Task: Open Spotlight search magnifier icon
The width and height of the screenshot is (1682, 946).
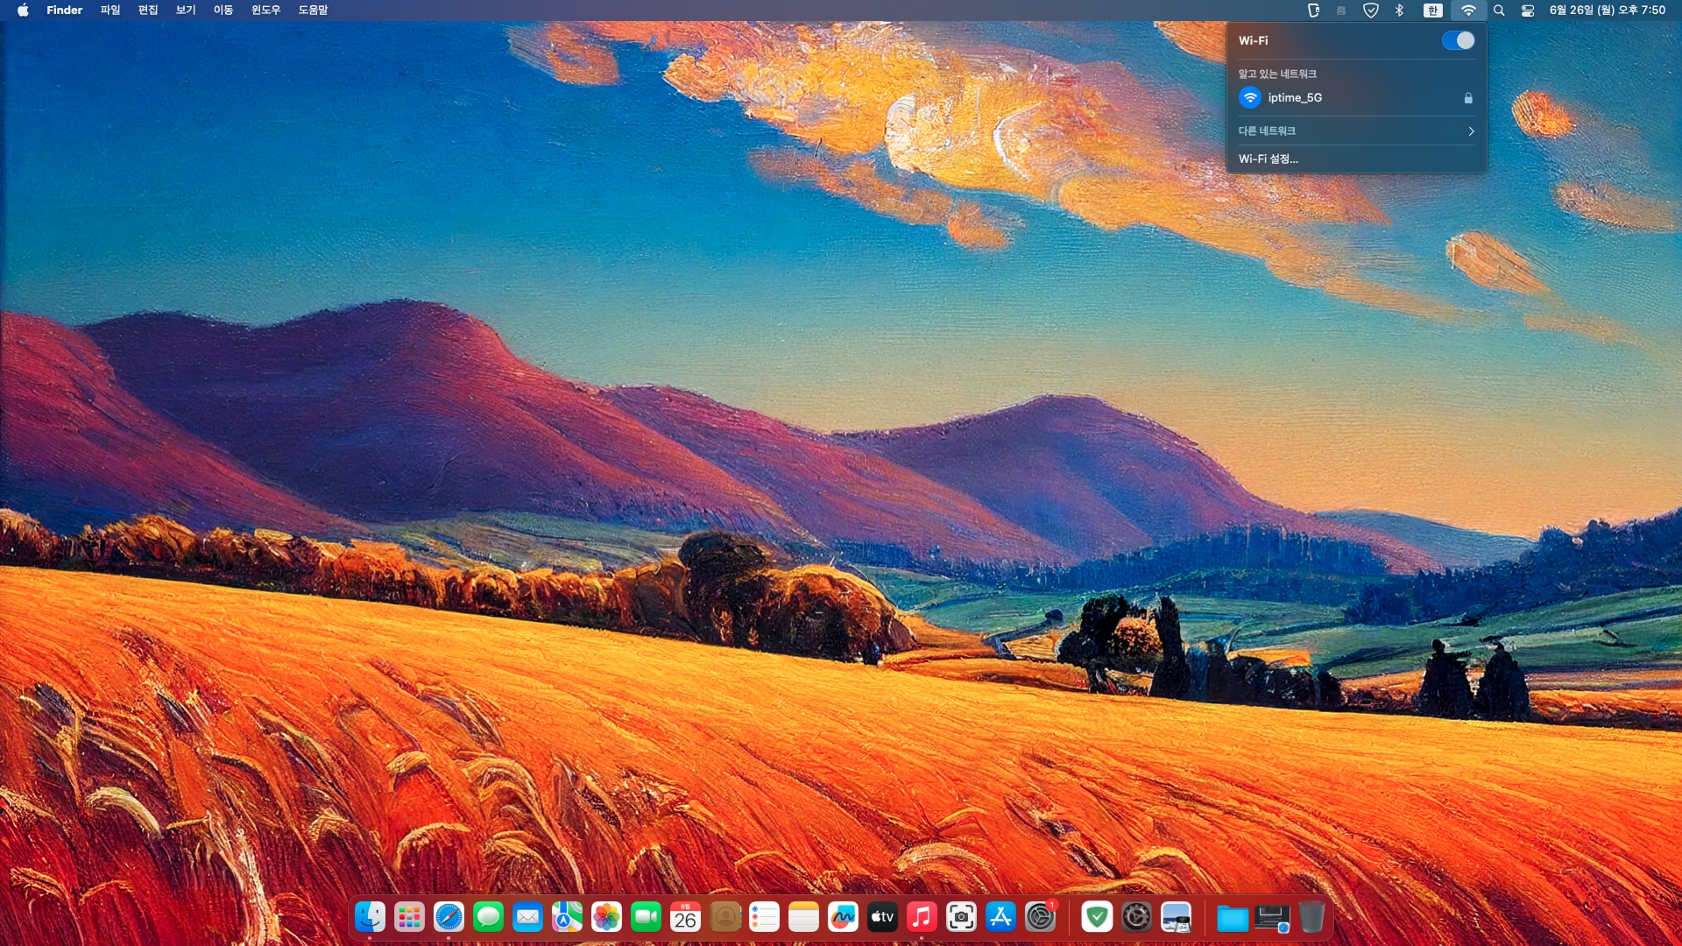Action: (x=1499, y=11)
